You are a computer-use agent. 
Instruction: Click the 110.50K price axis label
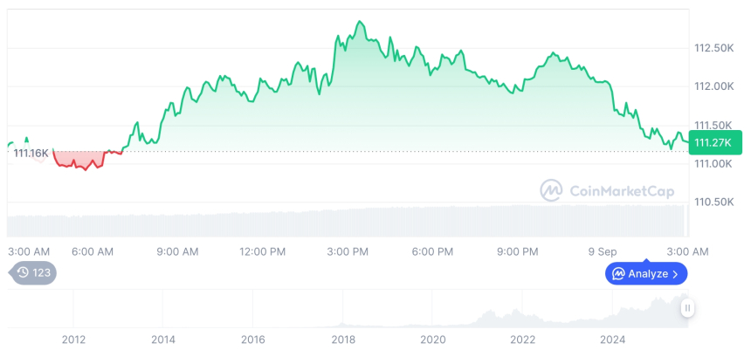(x=713, y=202)
